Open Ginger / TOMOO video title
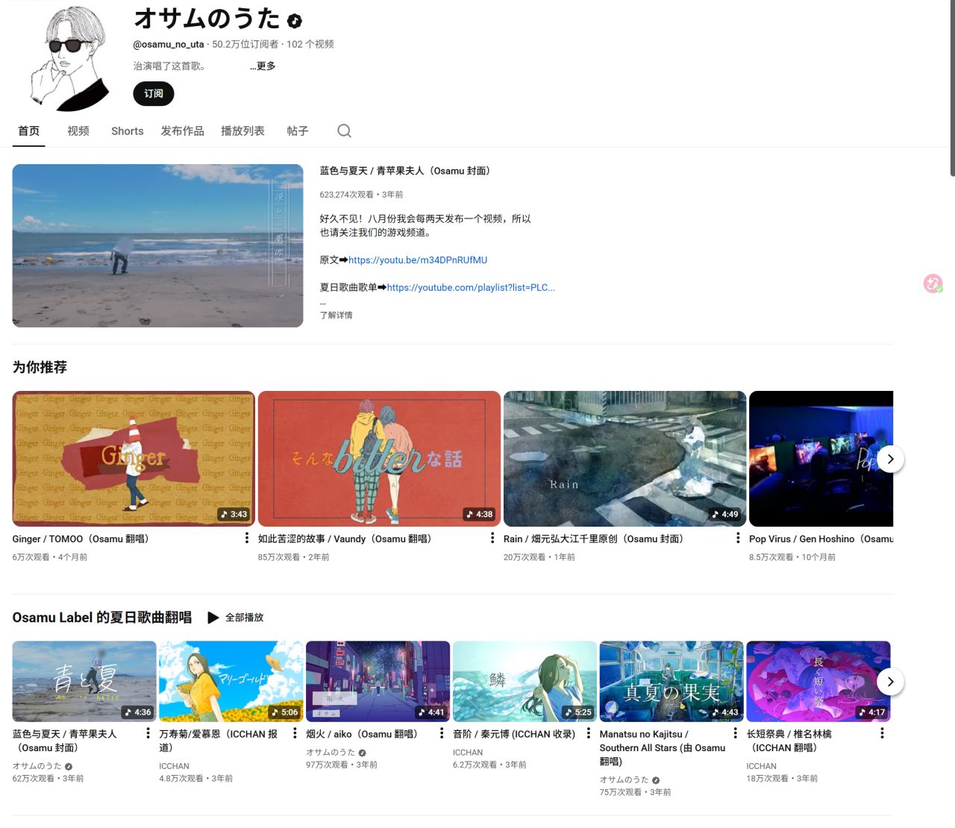Screen dimensions: 955x828 (81, 539)
